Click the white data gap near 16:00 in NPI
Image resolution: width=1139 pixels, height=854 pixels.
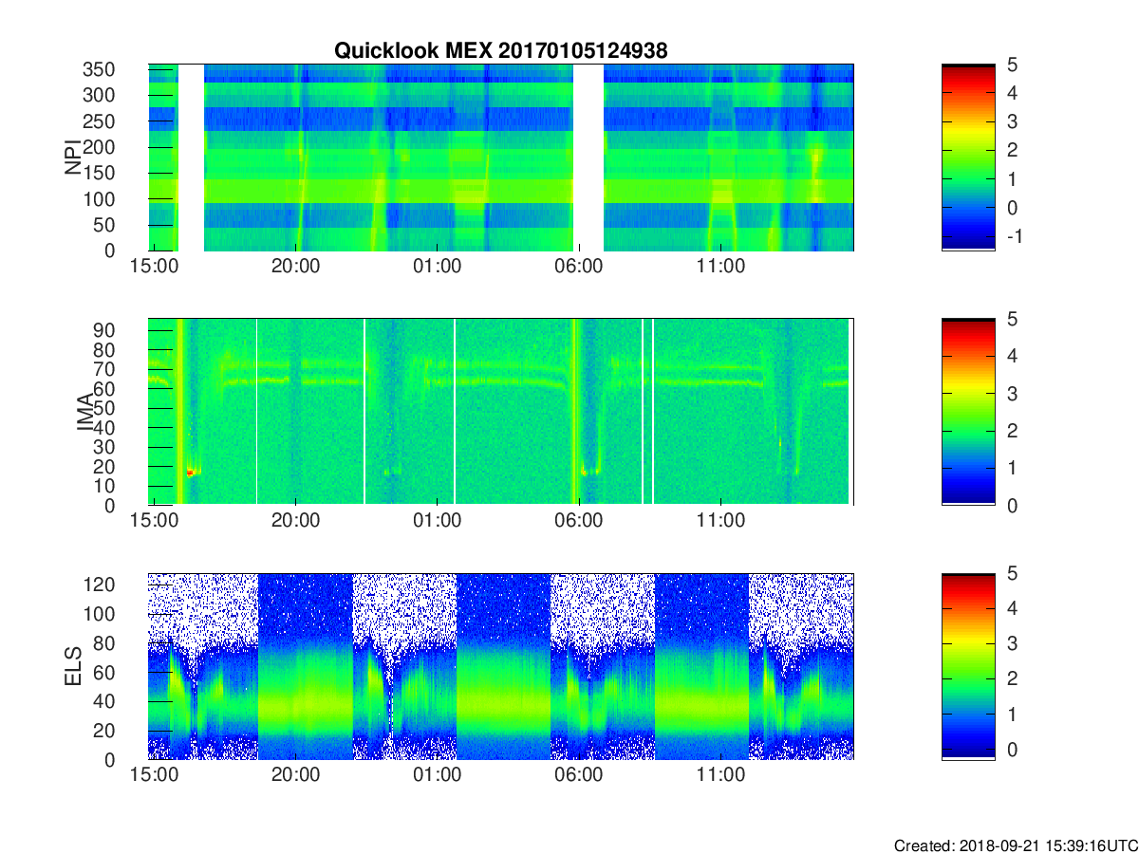point(191,158)
